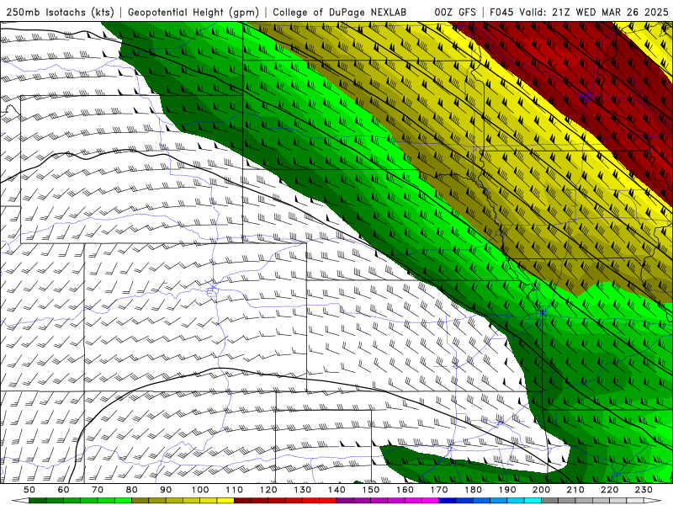Click the purple swatch starting at 140
Viewport: 673px width, 505px height.
pyautogui.click(x=345, y=501)
